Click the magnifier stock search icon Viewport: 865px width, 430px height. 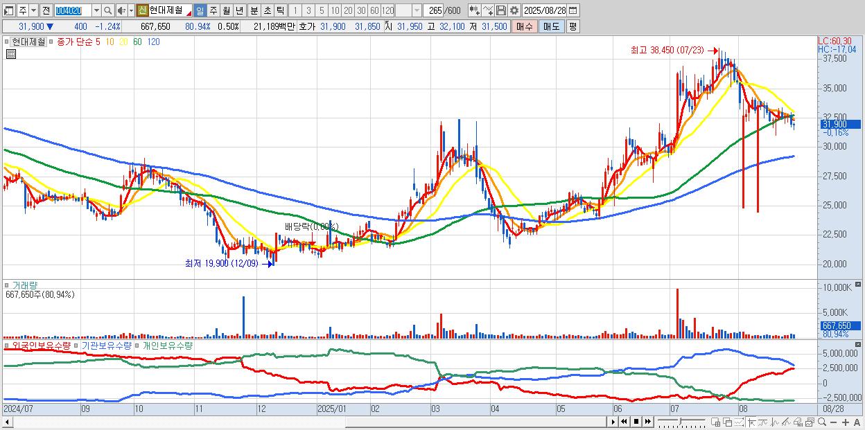click(x=108, y=11)
